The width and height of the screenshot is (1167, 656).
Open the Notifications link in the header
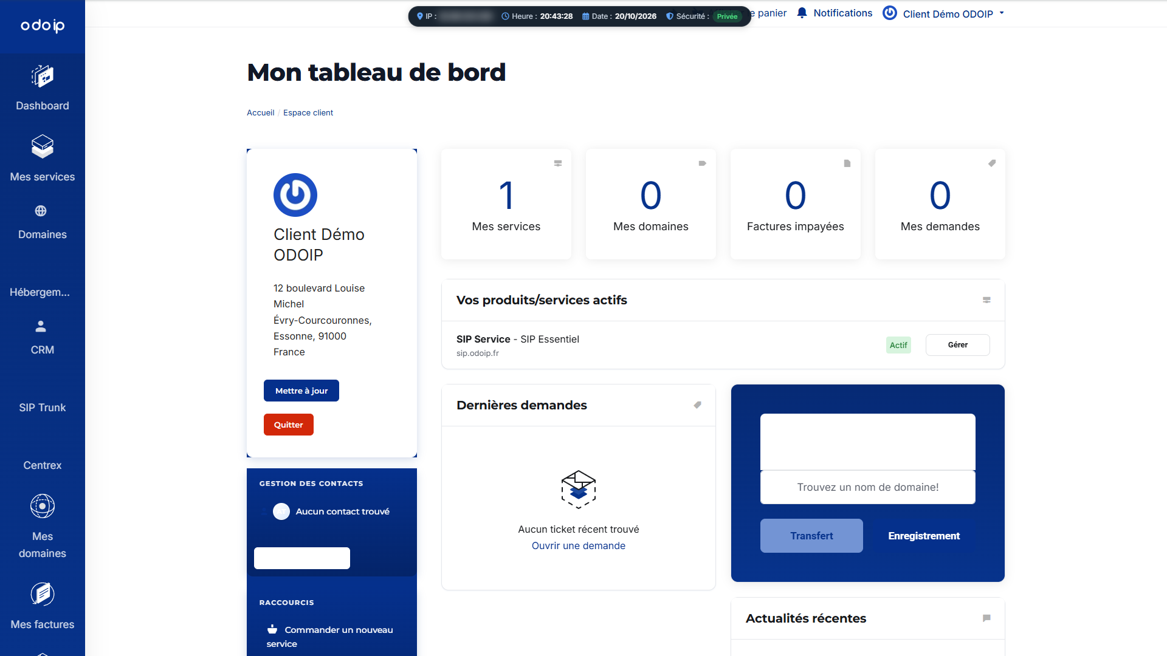pos(843,13)
